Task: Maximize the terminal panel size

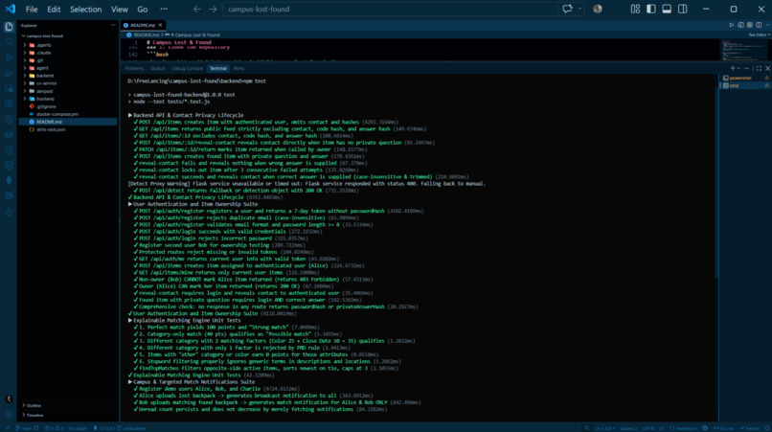Action: 759,68
